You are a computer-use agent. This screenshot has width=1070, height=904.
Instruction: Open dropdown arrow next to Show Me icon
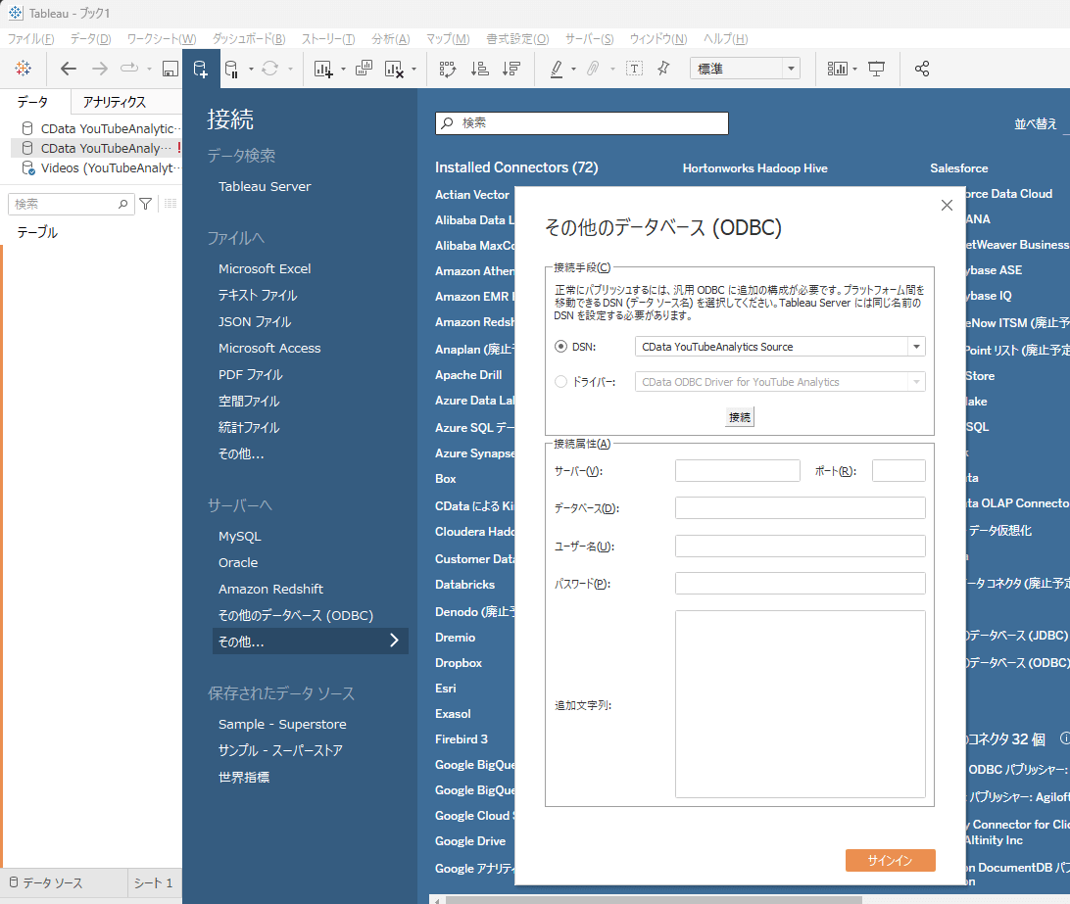click(855, 69)
